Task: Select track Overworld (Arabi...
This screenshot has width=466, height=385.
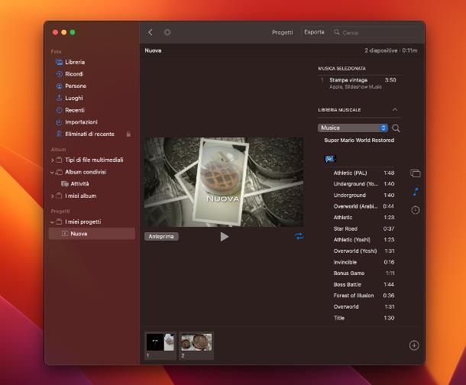Action: (364, 206)
